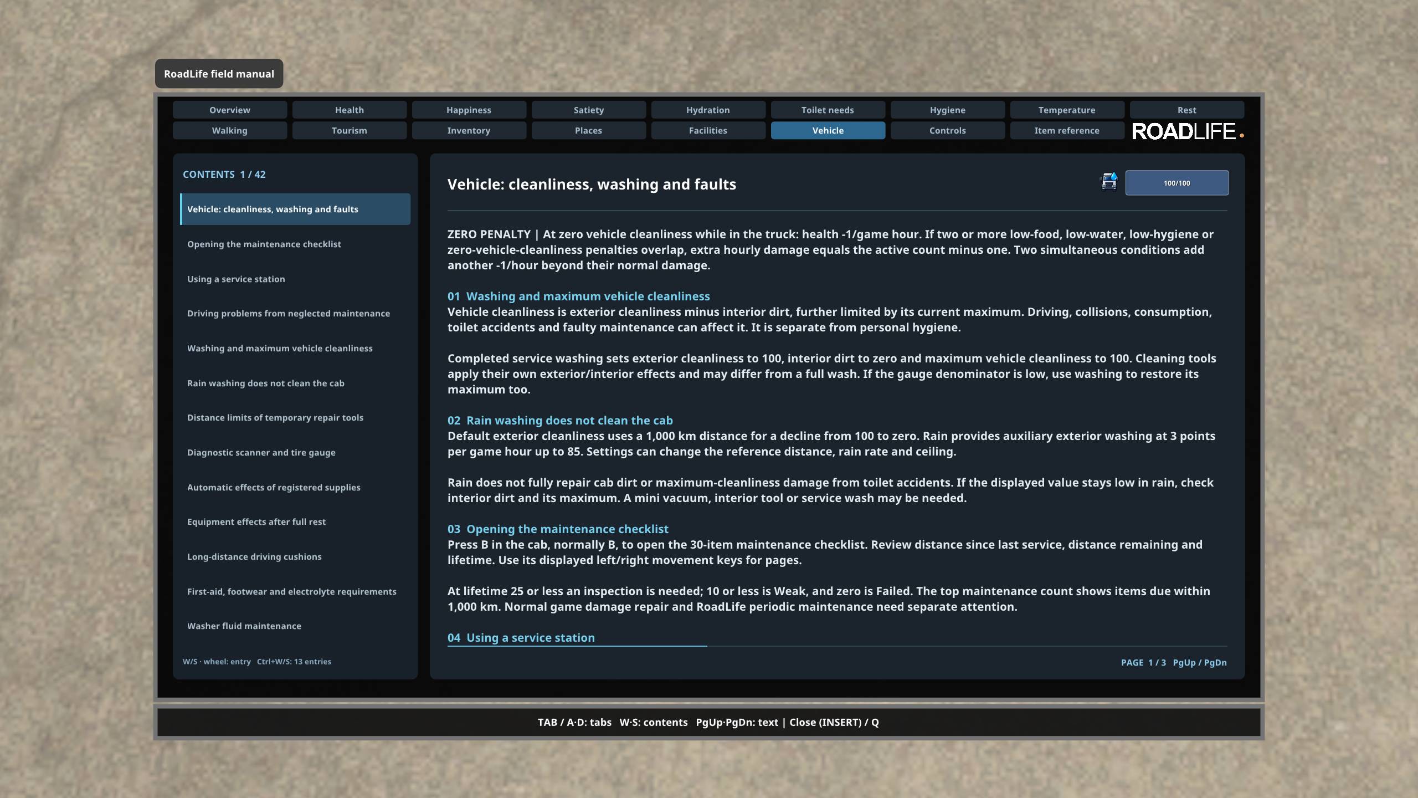Click the 'CONTENTS 1 / 42' header

(224, 174)
